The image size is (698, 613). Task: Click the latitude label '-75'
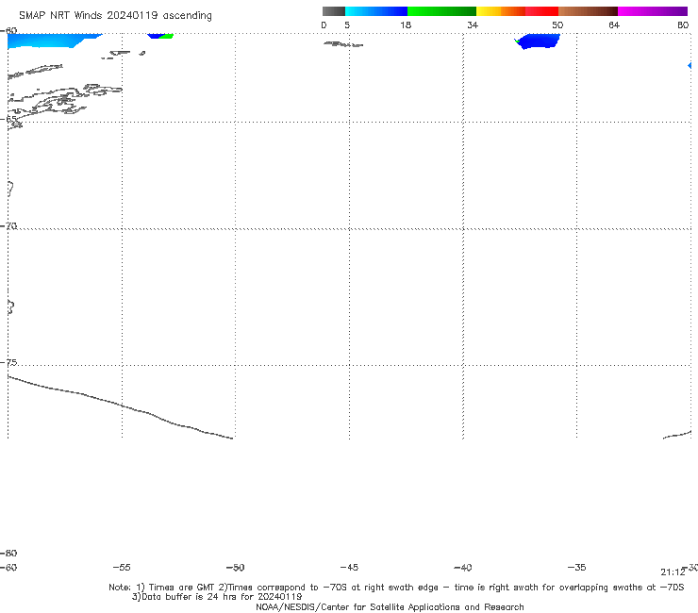pos(8,363)
